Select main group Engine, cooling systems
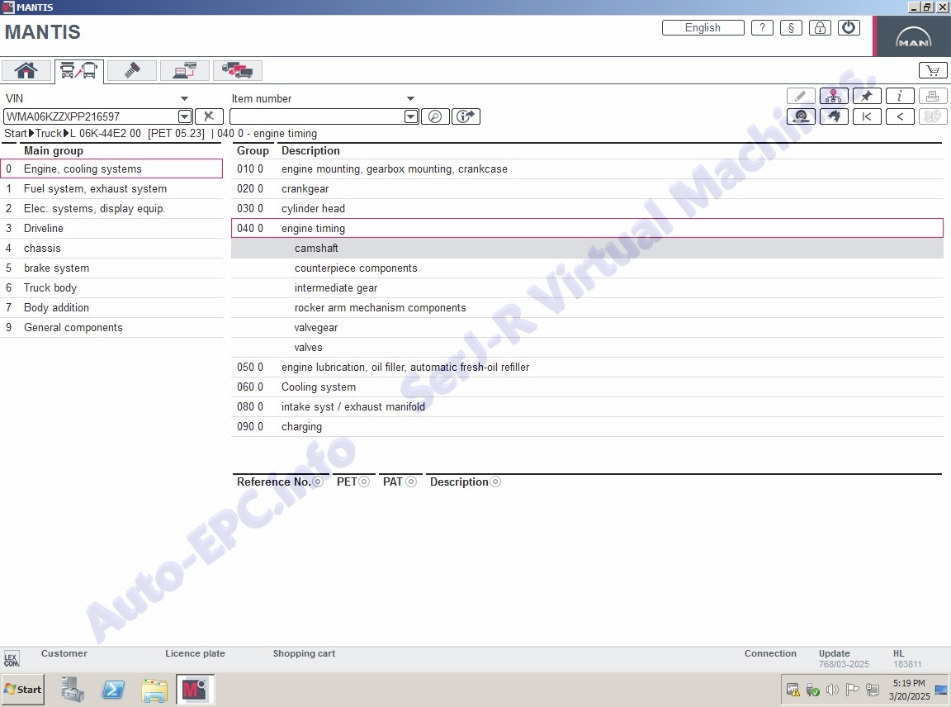Image resolution: width=951 pixels, height=707 pixels. point(111,168)
